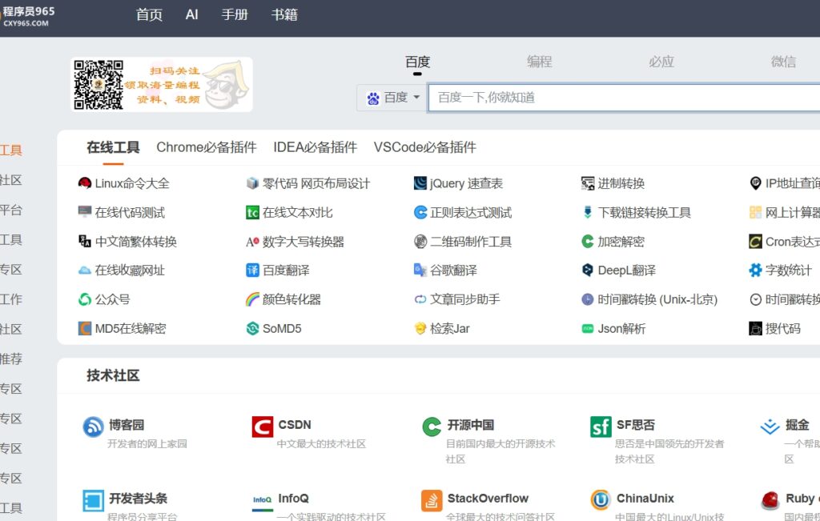
Task: Click the 程序员965 site logo
Action: pos(27,16)
